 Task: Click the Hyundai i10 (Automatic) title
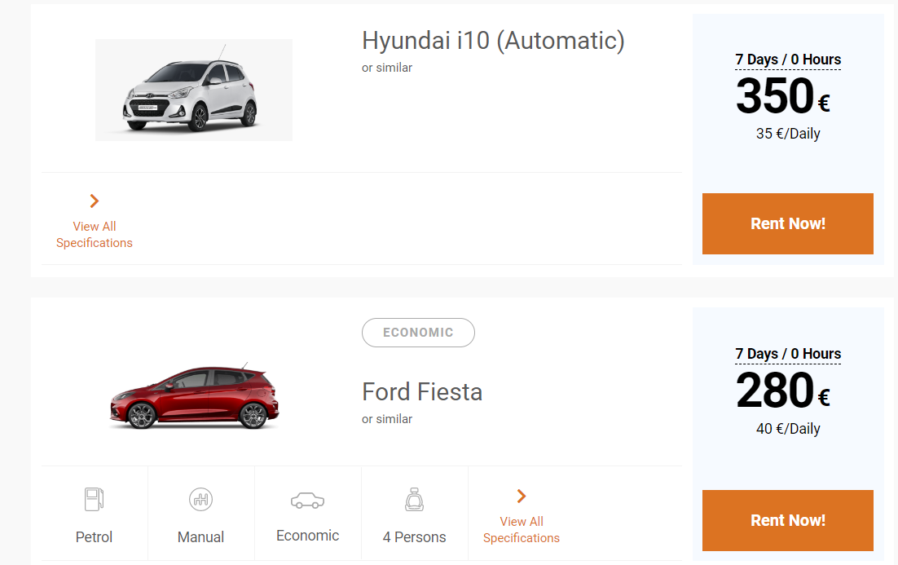(x=493, y=41)
